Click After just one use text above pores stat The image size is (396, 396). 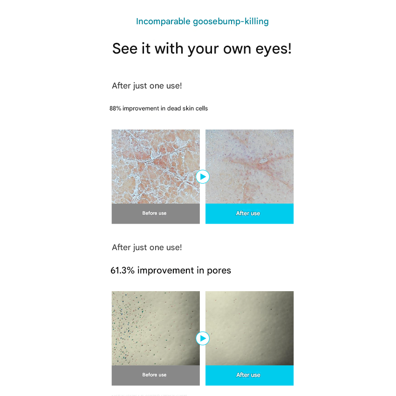[x=147, y=247]
